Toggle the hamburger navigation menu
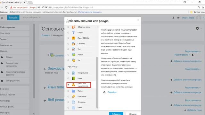 tap(2, 18)
